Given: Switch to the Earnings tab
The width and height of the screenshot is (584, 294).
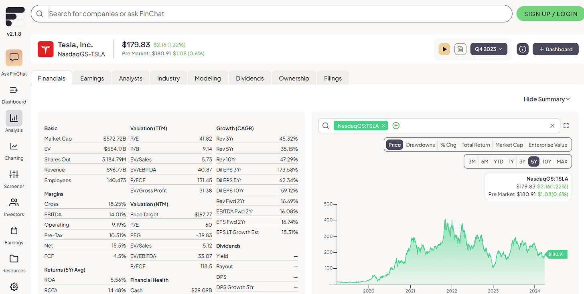Looking at the screenshot, I should [92, 78].
